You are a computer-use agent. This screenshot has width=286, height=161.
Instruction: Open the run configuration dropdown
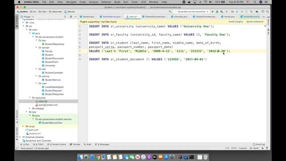click(x=192, y=12)
